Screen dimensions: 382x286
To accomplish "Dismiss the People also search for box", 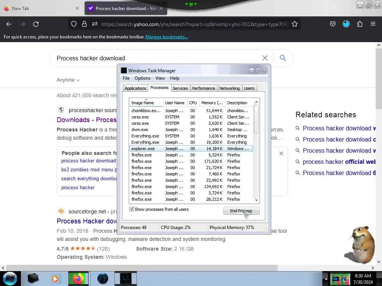I will click(281, 153).
